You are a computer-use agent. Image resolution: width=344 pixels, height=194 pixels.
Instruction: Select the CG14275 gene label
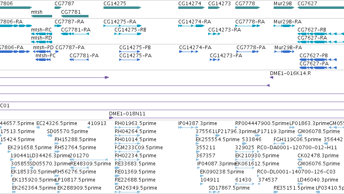tap(115, 4)
